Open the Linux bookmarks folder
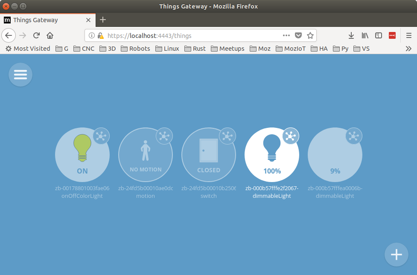 coord(167,49)
